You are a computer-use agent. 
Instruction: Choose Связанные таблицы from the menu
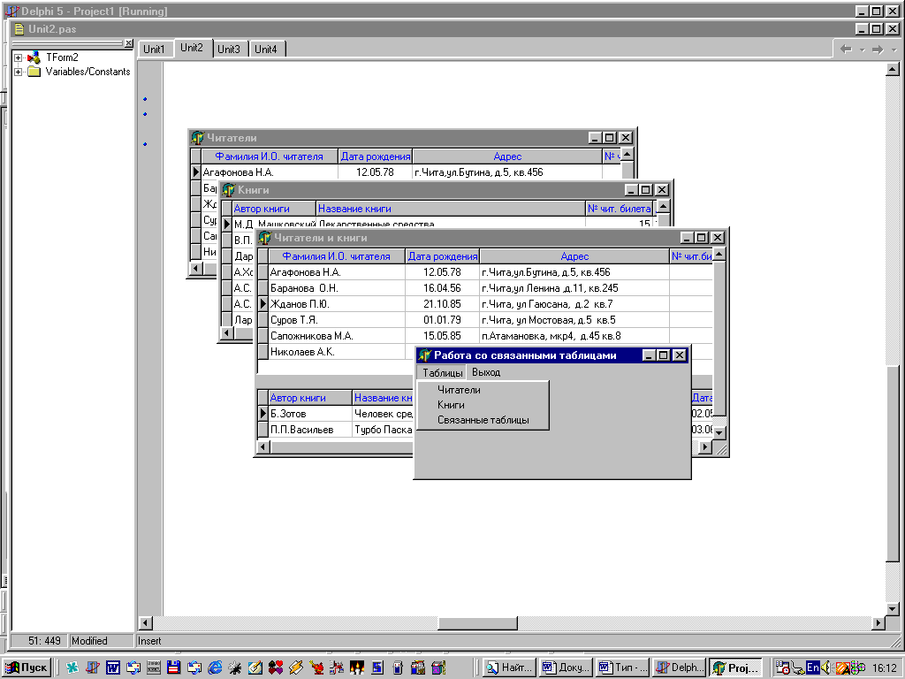click(x=483, y=420)
